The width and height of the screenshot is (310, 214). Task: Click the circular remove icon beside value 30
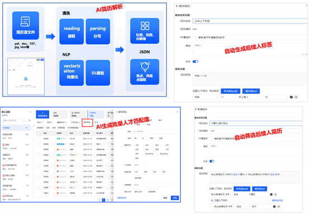click(x=296, y=97)
